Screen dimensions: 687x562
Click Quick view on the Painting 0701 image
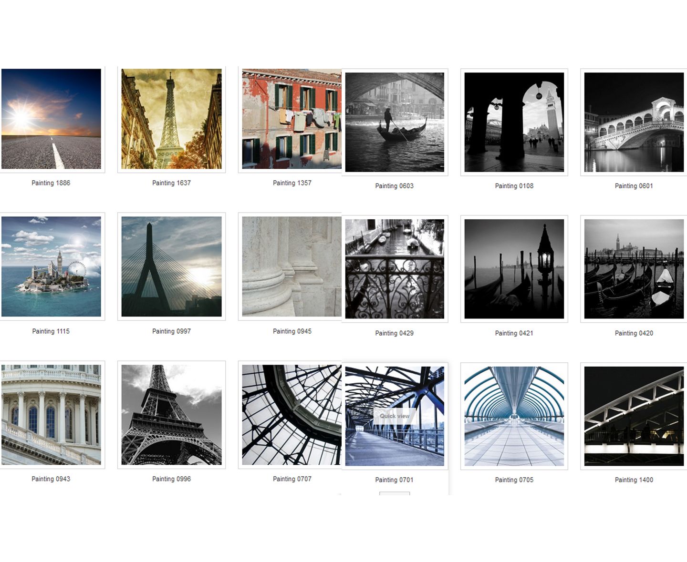point(395,416)
